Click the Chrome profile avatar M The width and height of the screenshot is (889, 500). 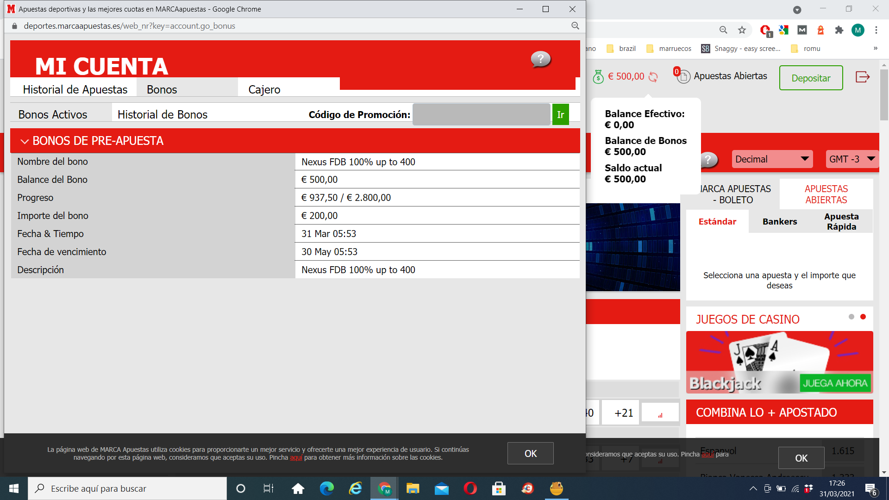click(x=858, y=30)
